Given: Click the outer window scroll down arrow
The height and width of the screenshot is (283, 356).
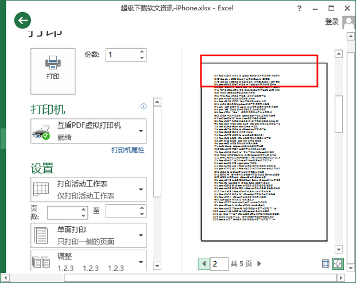Looking at the screenshot, I should click(351, 268).
